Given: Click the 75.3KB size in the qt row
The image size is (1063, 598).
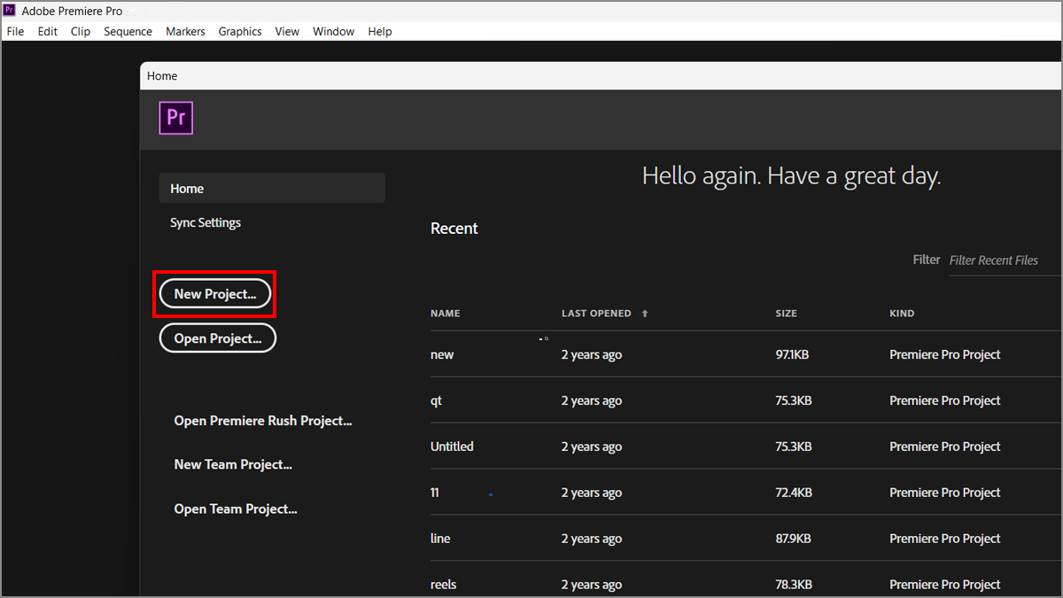Looking at the screenshot, I should (793, 400).
